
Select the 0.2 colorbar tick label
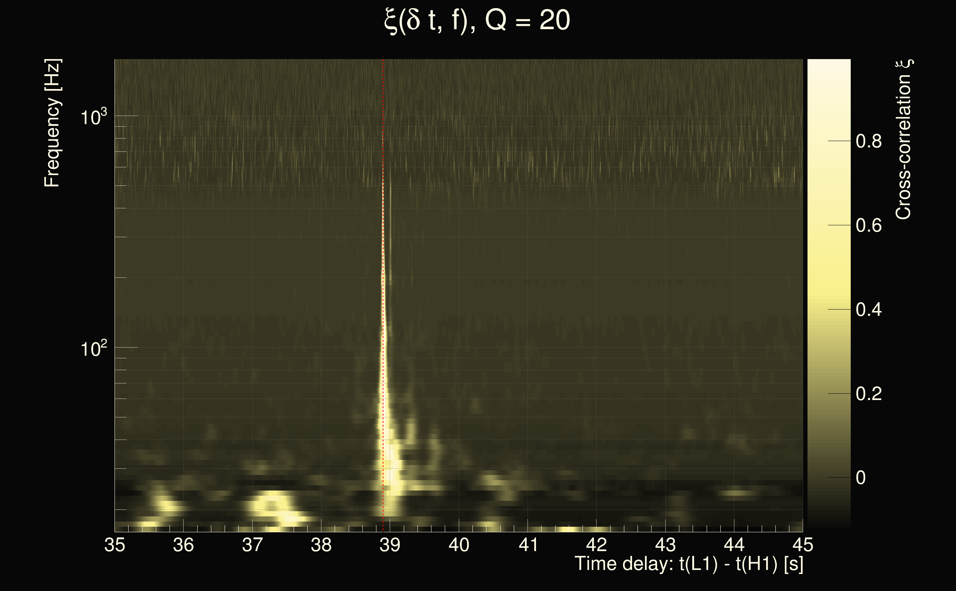pos(868,394)
